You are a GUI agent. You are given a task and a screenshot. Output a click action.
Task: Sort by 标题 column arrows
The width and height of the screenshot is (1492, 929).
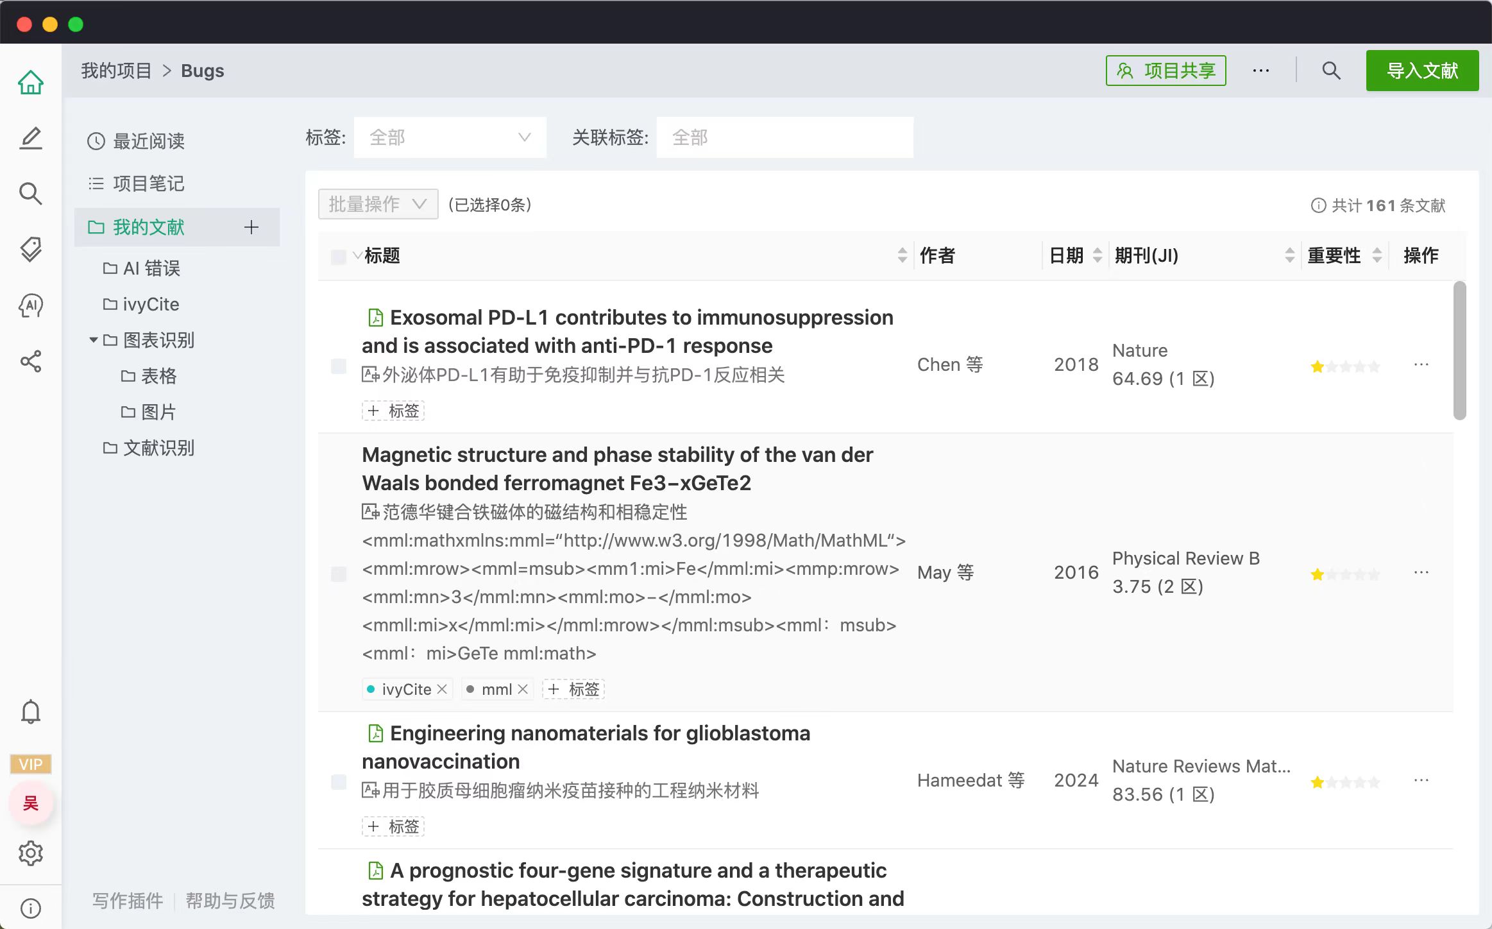tap(903, 255)
